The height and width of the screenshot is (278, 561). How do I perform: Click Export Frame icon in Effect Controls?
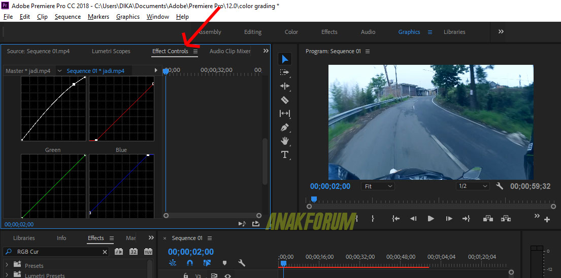coord(255,224)
